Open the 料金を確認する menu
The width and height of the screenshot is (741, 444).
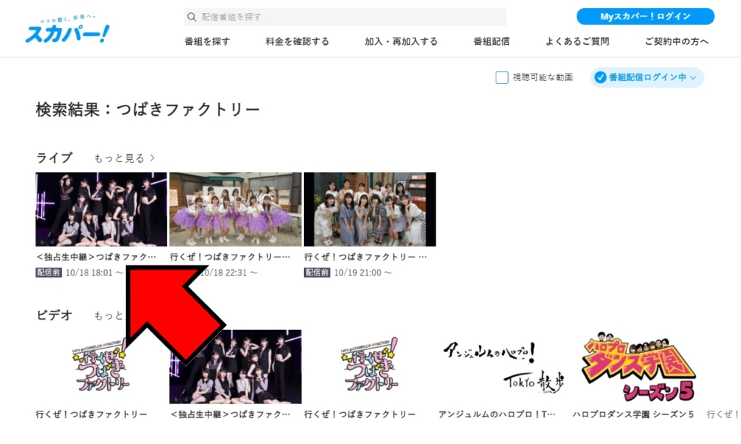pos(297,41)
